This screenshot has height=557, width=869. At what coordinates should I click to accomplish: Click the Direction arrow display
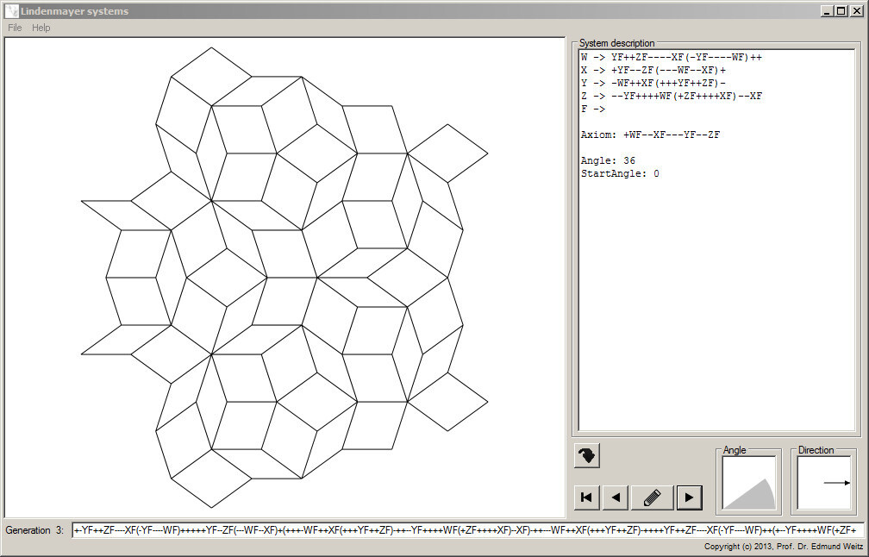coord(824,484)
